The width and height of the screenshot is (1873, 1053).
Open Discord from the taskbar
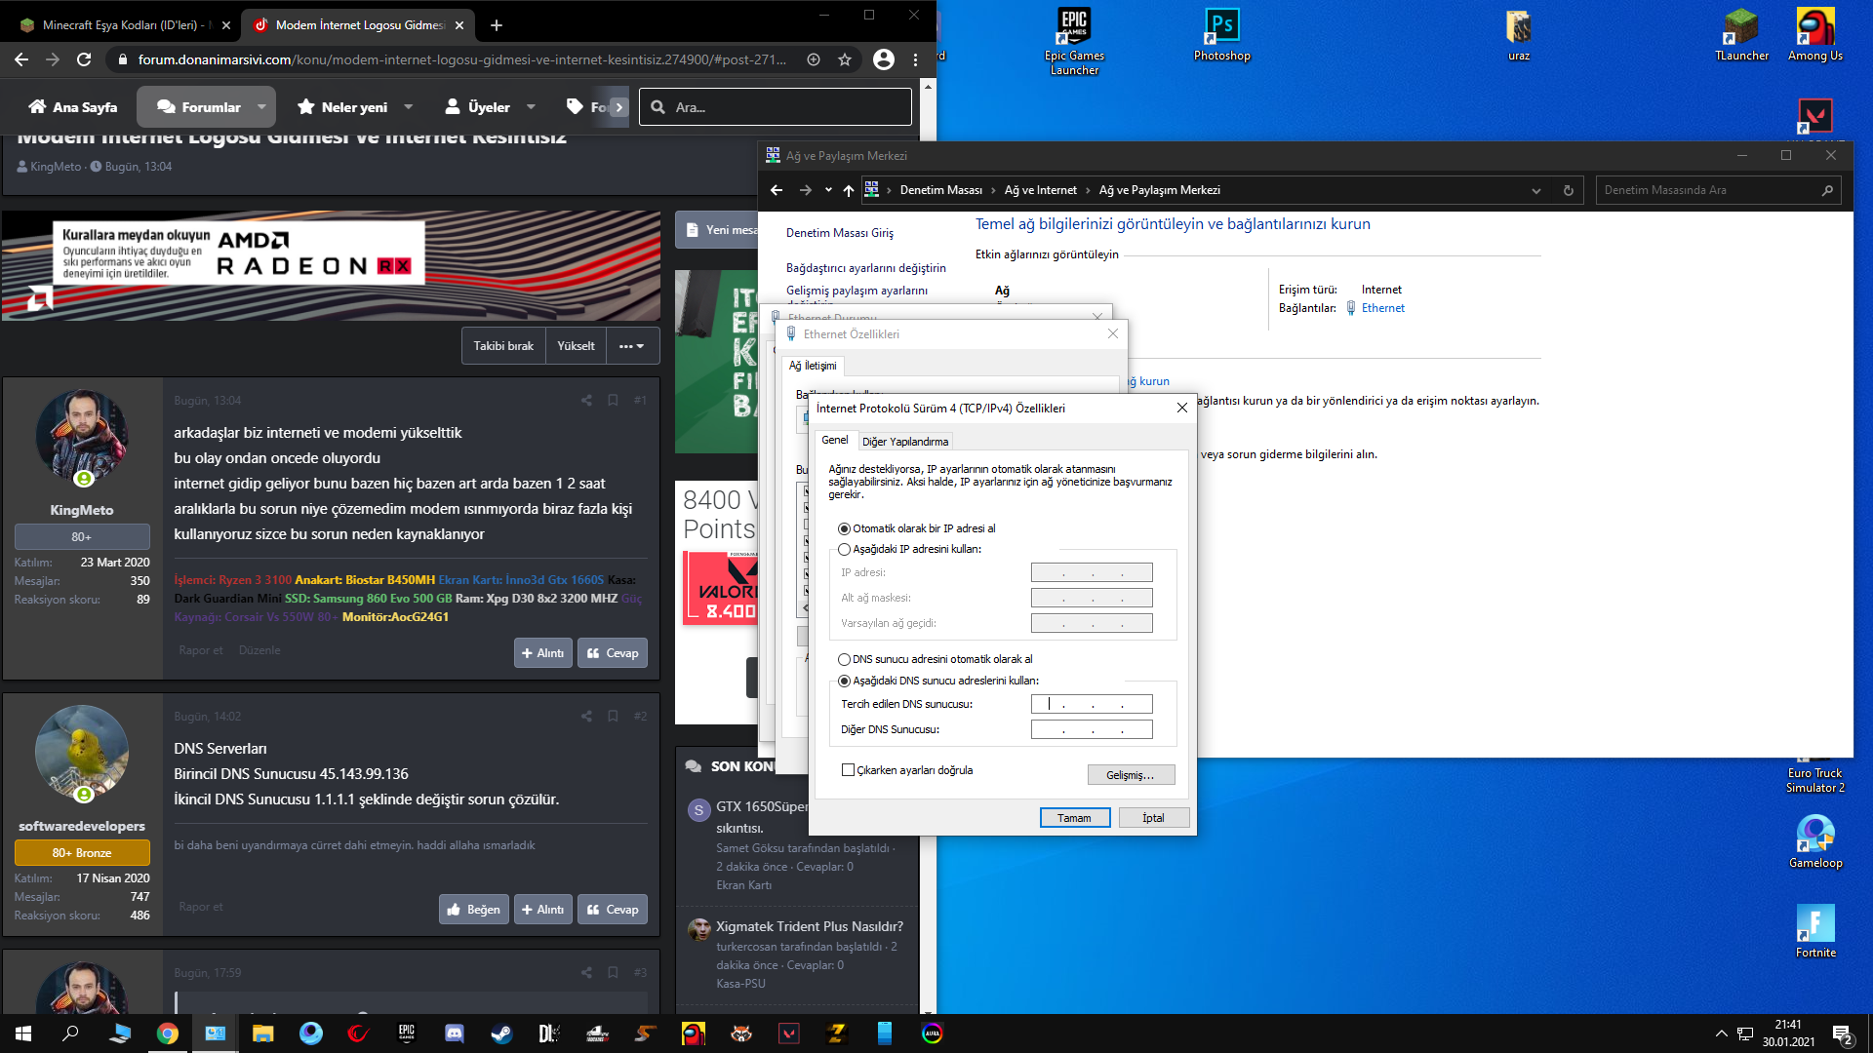point(454,1033)
